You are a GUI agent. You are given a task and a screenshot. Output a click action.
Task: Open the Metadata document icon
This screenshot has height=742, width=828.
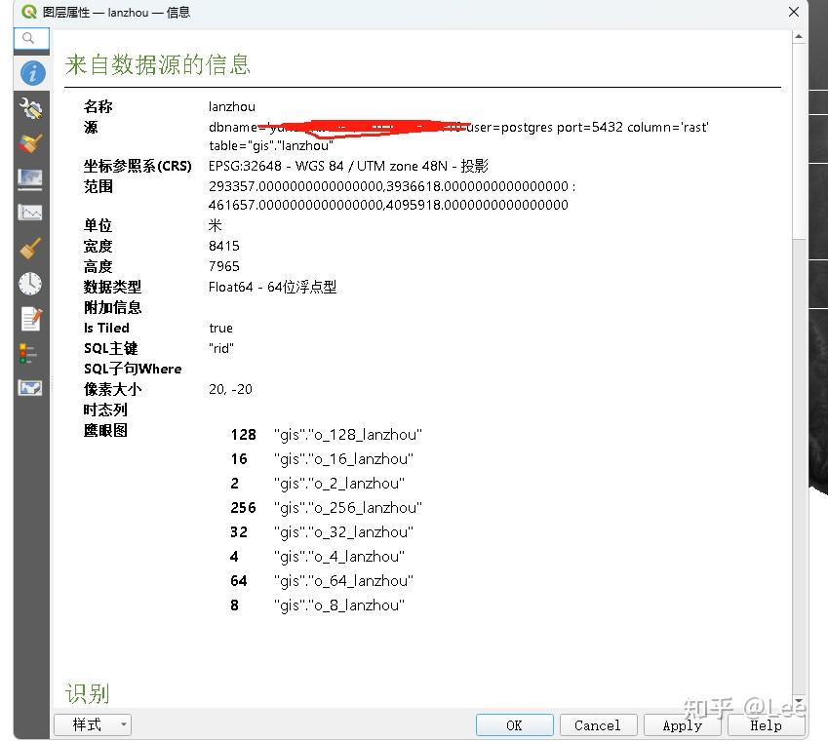pos(30,319)
